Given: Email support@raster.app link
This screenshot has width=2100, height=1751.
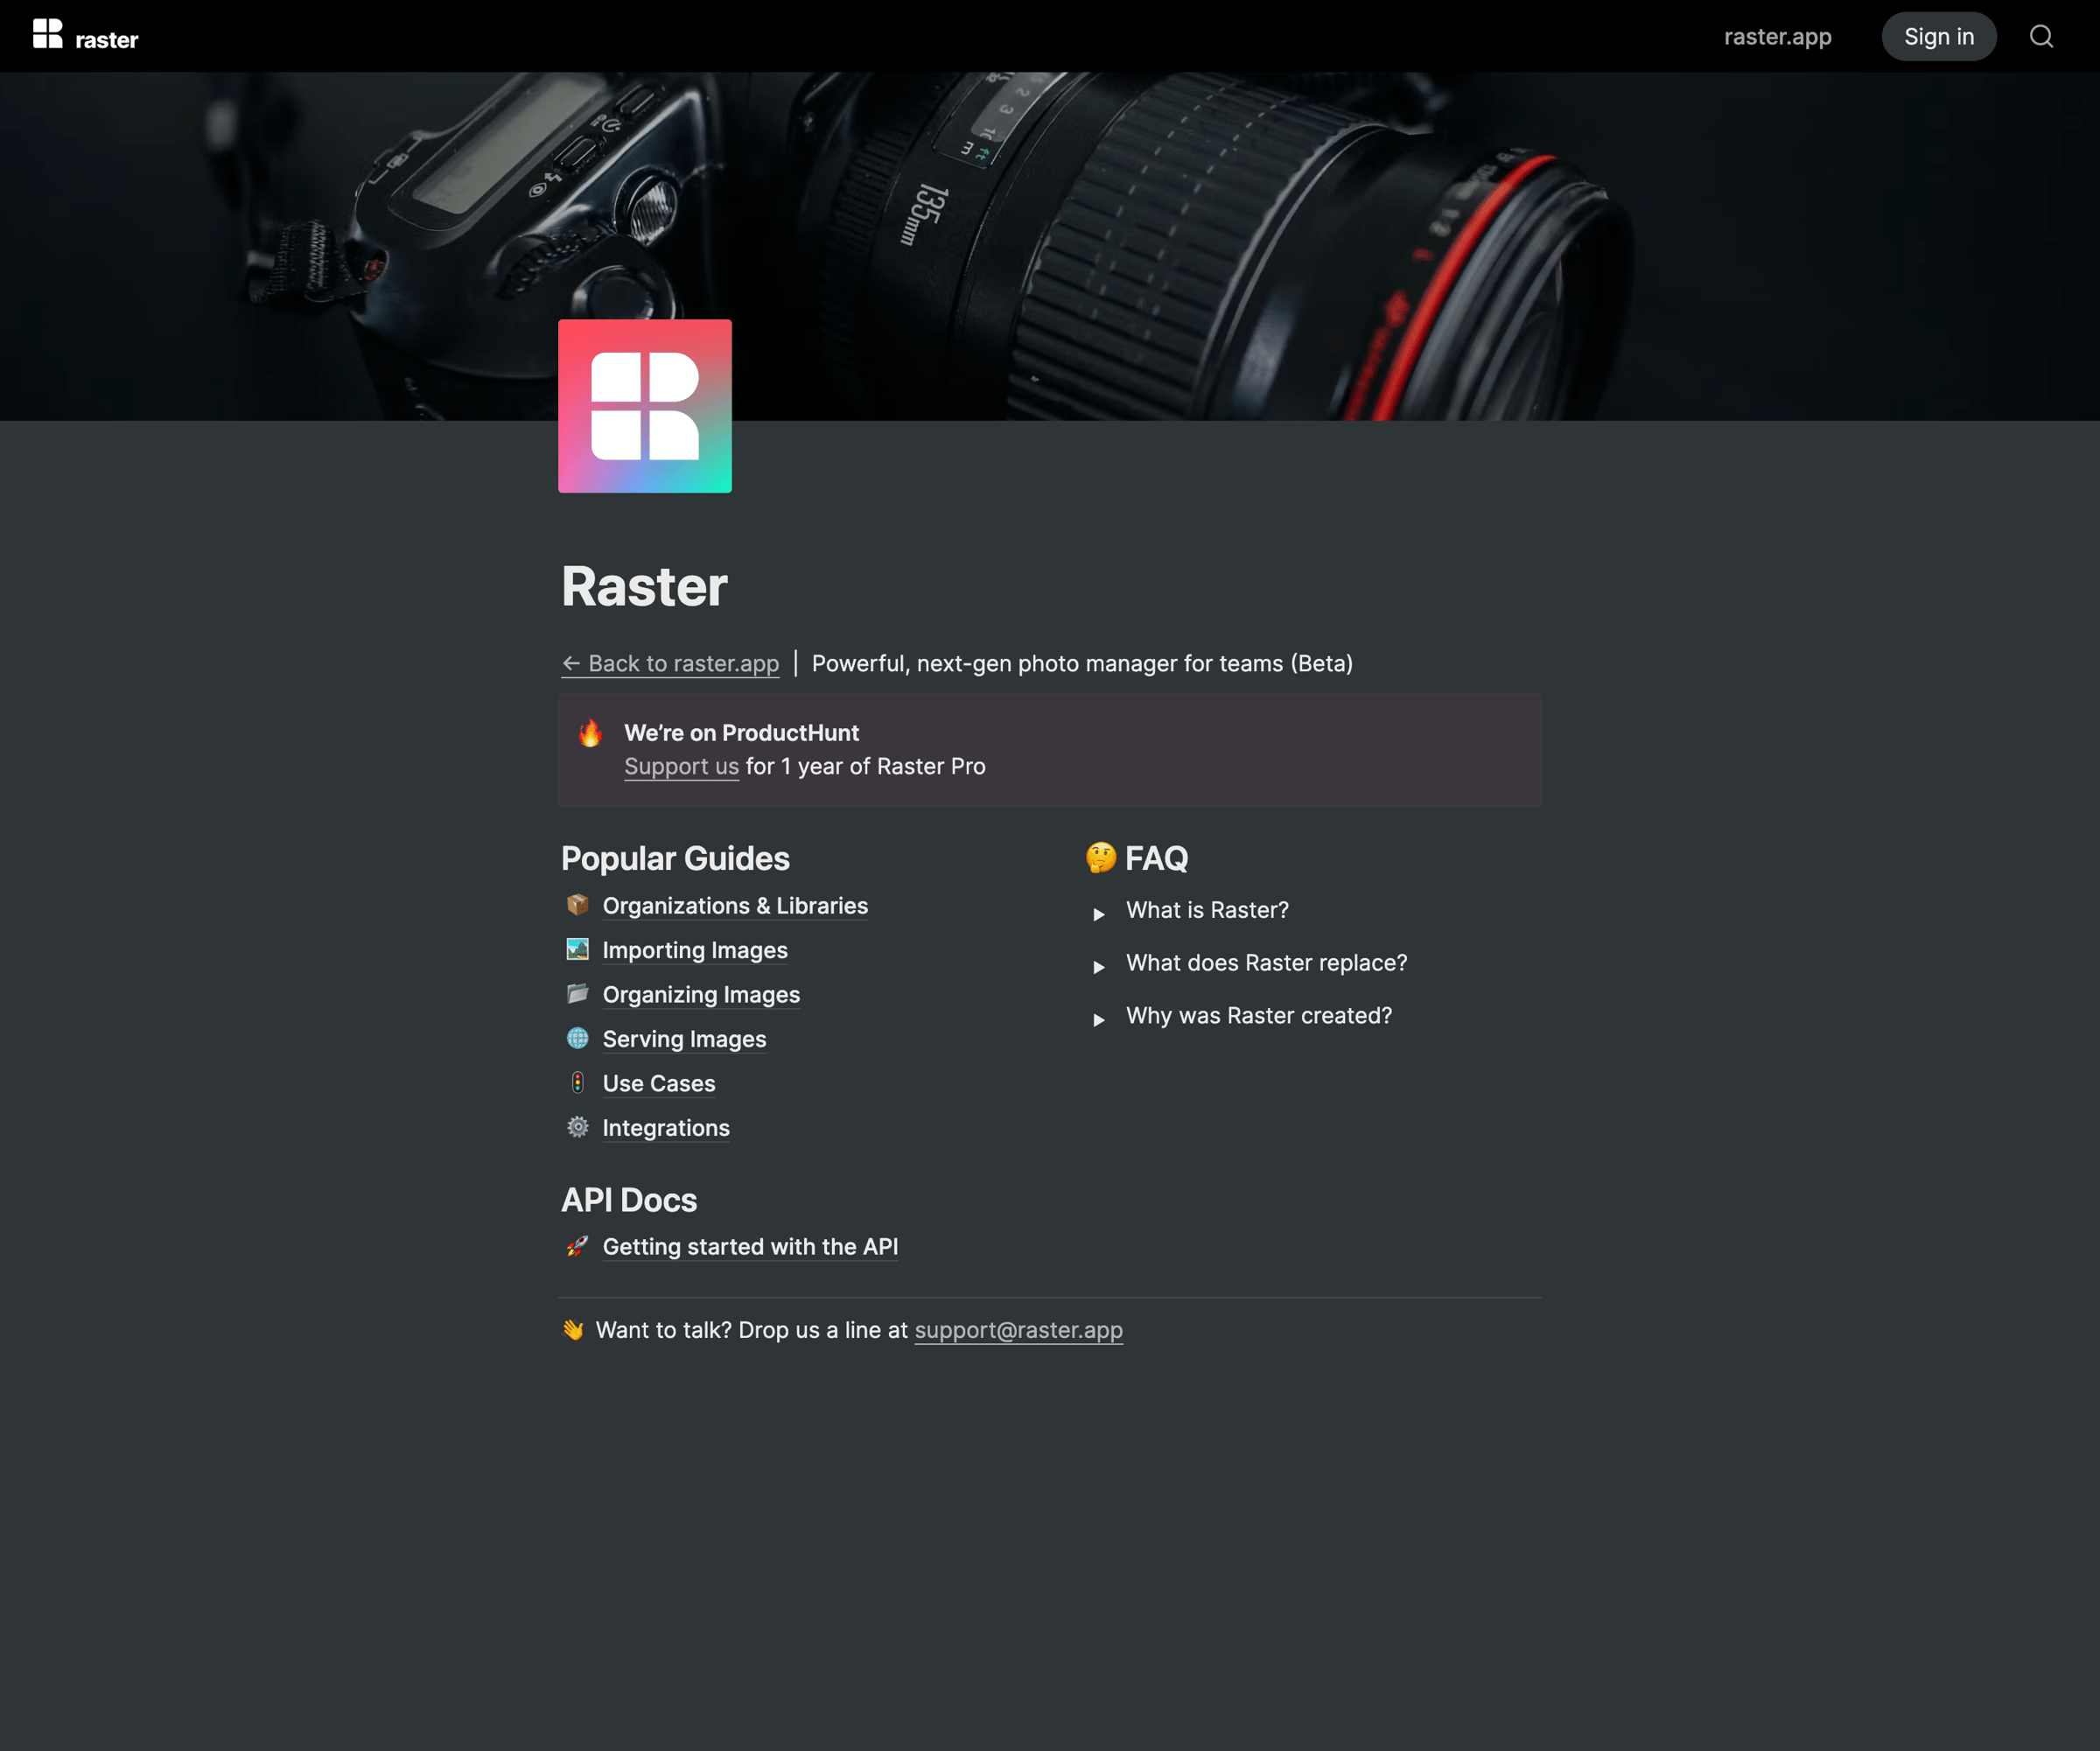Looking at the screenshot, I should coord(1018,1330).
